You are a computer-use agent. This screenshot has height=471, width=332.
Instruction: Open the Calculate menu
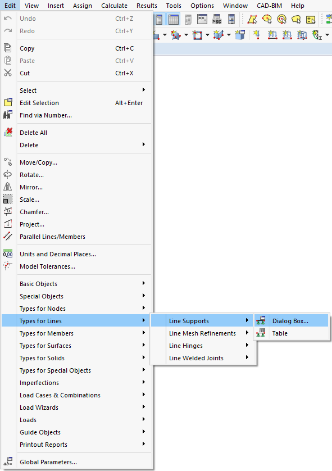click(x=114, y=6)
